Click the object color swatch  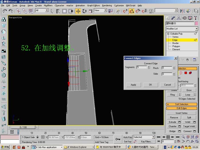pyautogui.click(x=197, y=23)
